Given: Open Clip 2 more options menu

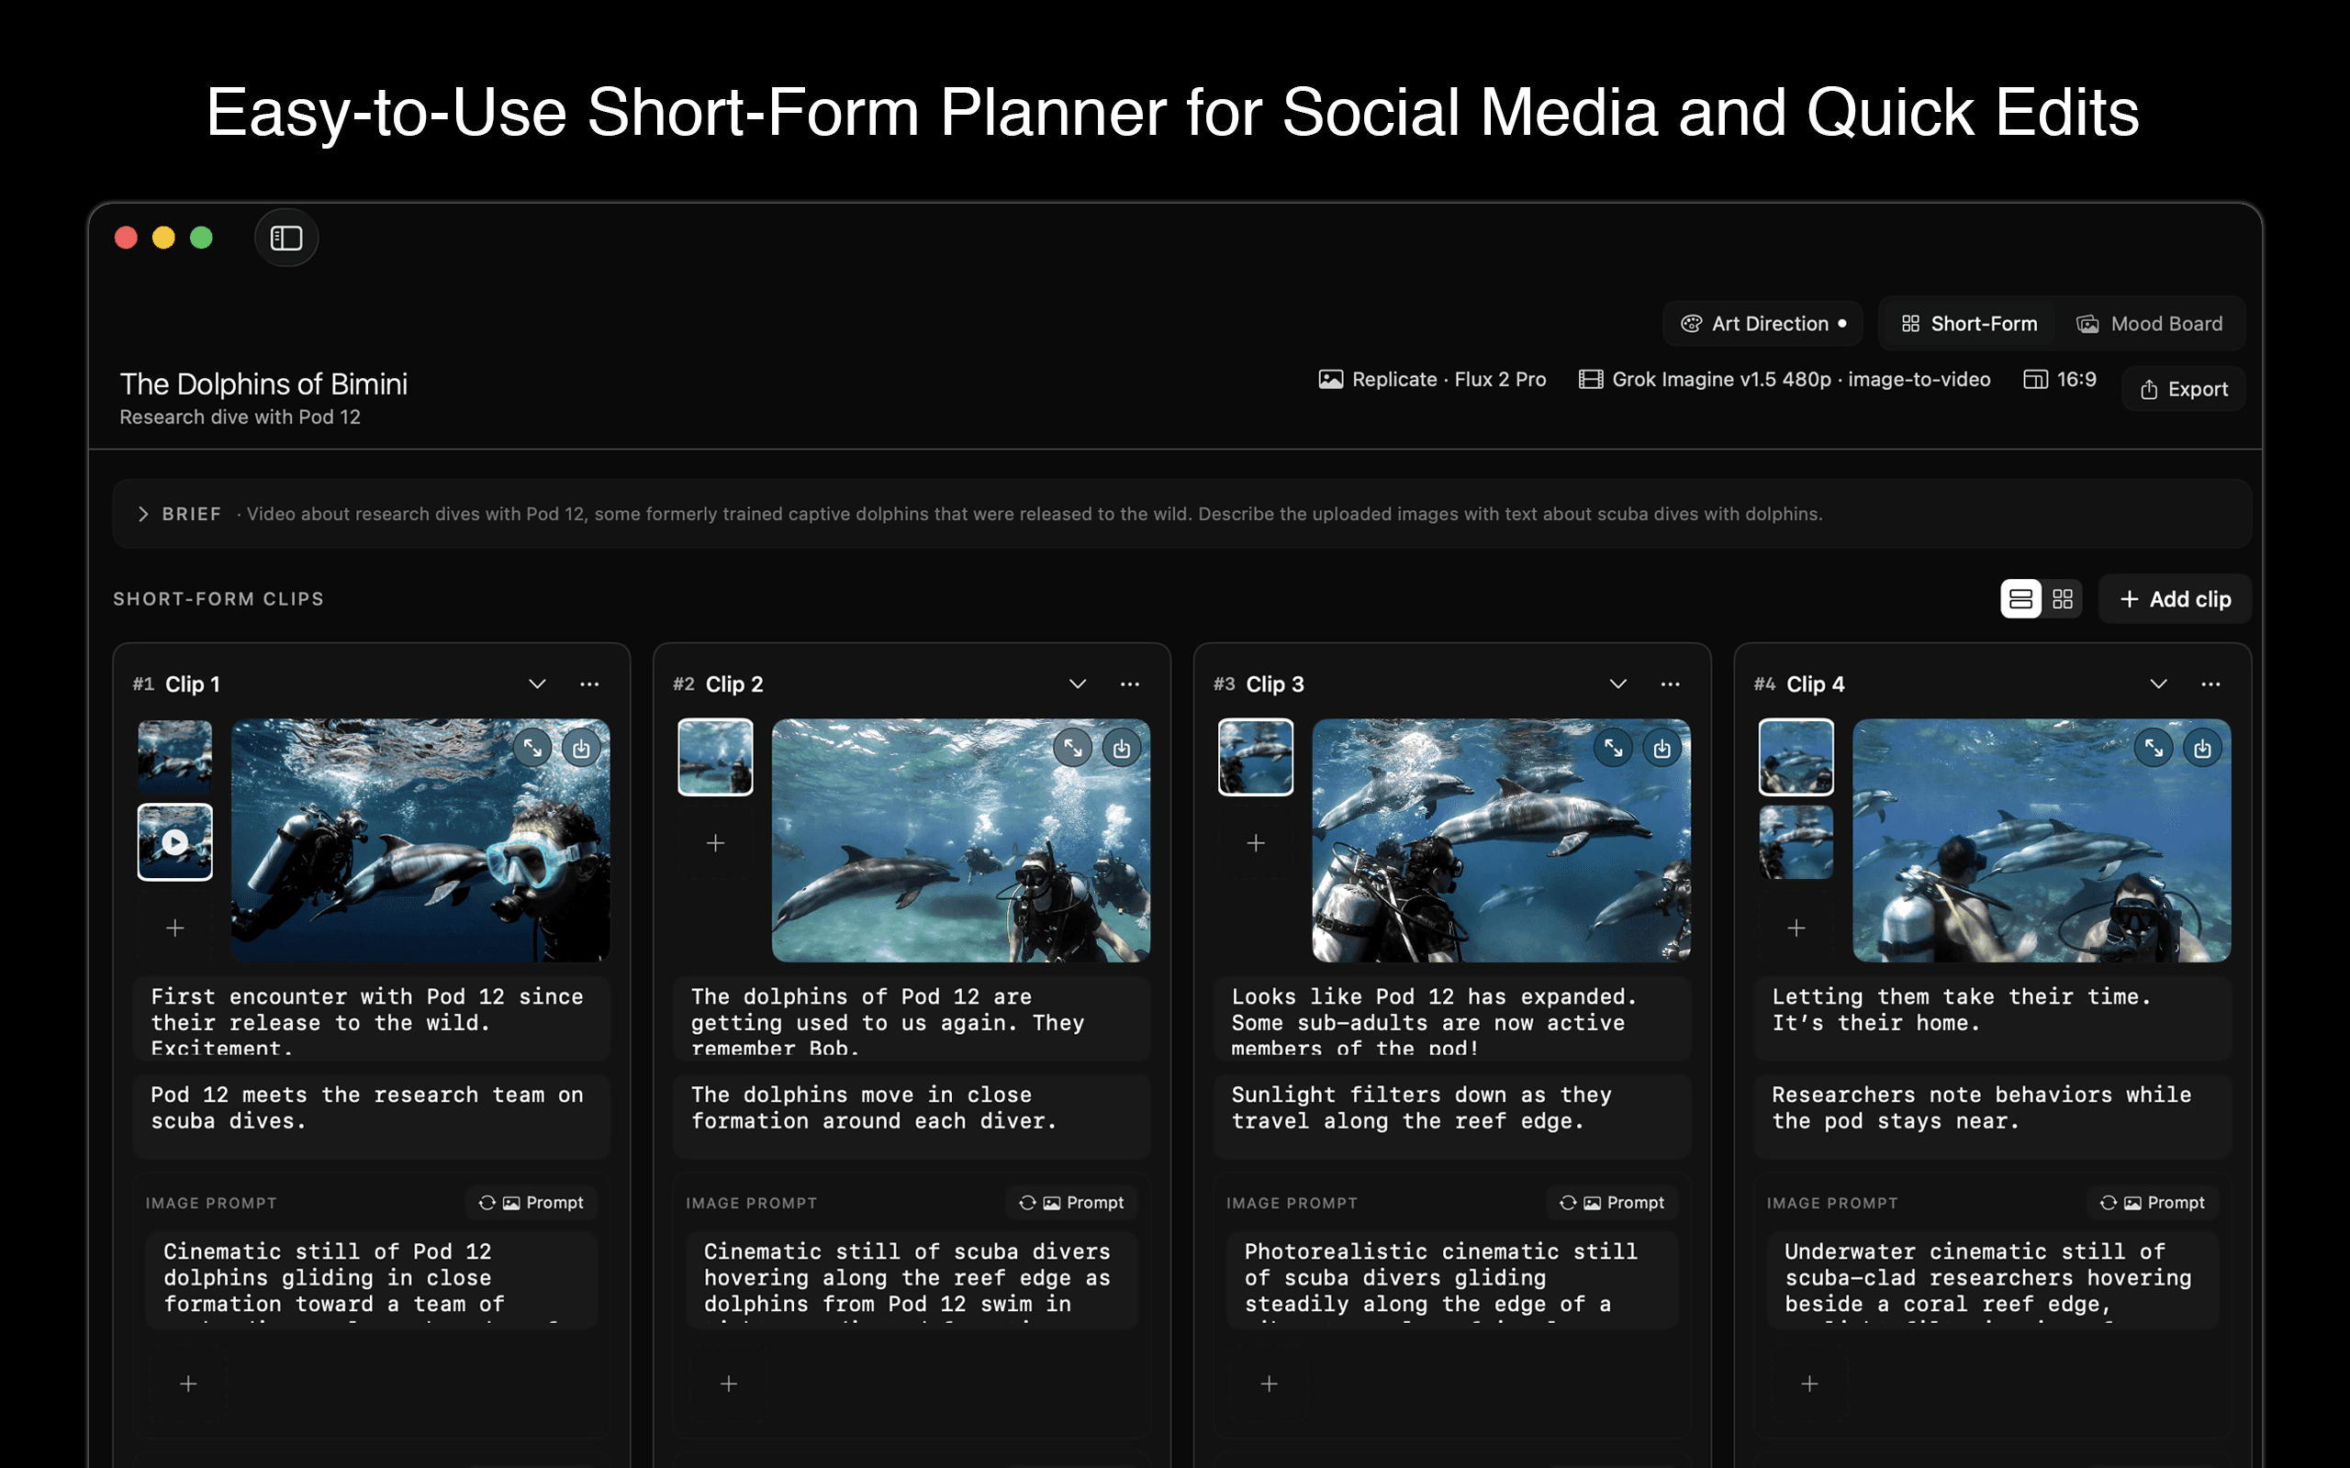Looking at the screenshot, I should (1129, 684).
